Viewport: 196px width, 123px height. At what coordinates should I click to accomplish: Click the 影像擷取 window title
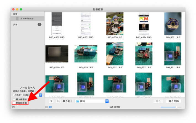(x=98, y=9)
